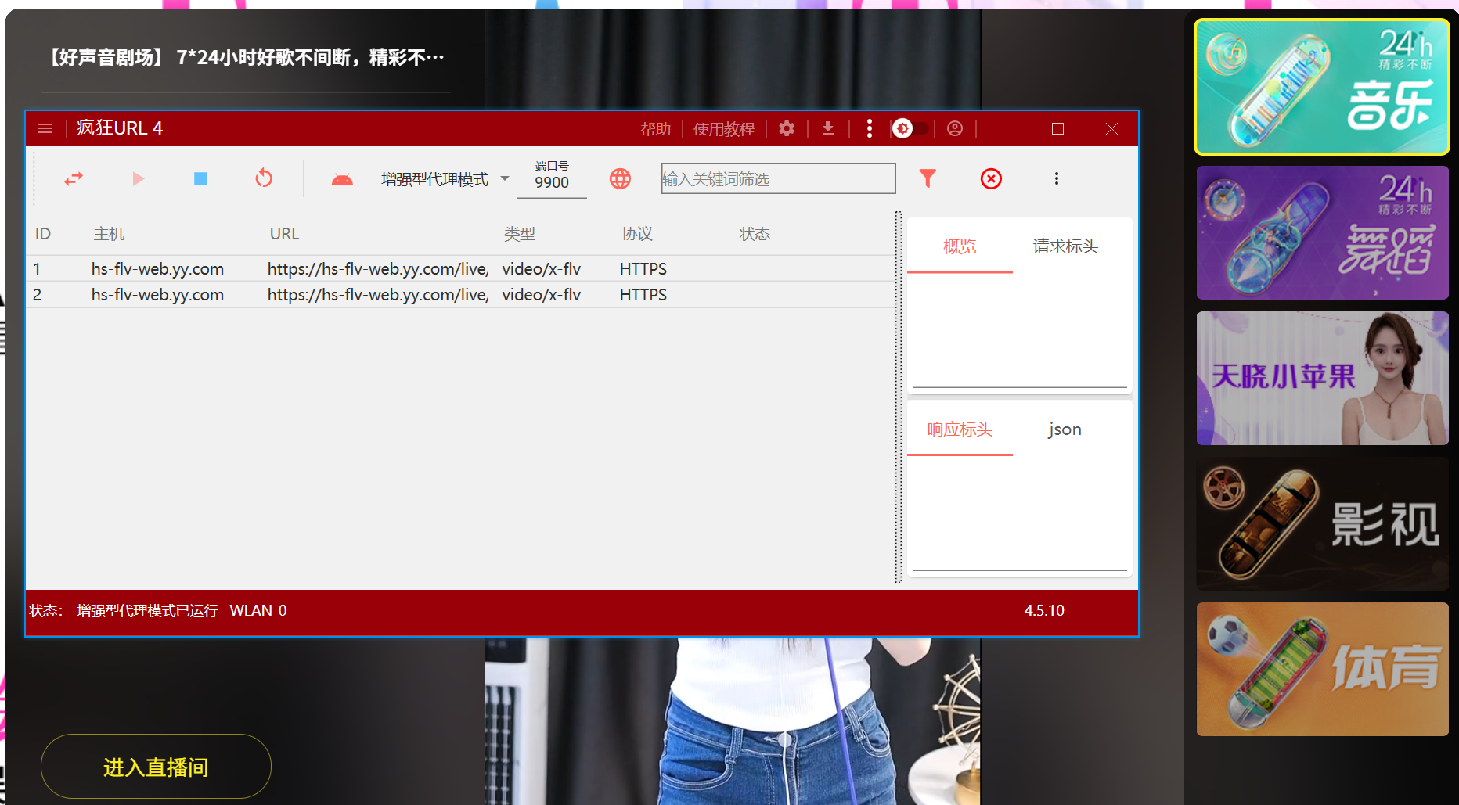This screenshot has width=1459, height=805.
Task: Click the download icon in the title bar
Action: [x=828, y=128]
